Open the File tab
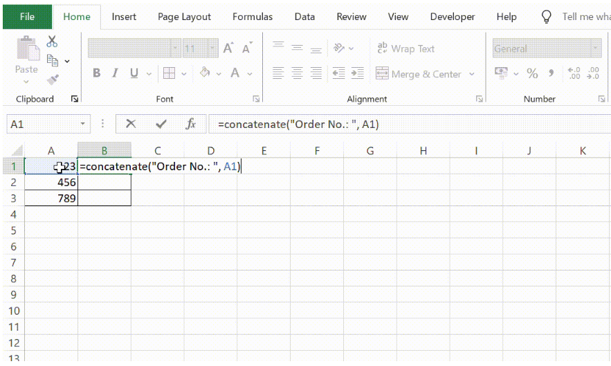 click(x=27, y=17)
